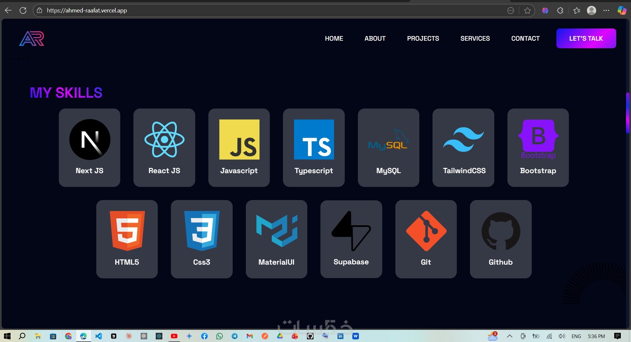The image size is (631, 342).
Task: Reload the page with the refresh icon
Action: tap(23, 10)
